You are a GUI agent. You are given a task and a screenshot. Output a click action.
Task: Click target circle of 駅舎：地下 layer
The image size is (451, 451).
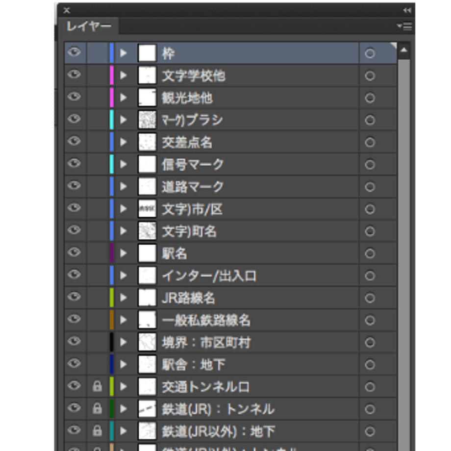[370, 365]
